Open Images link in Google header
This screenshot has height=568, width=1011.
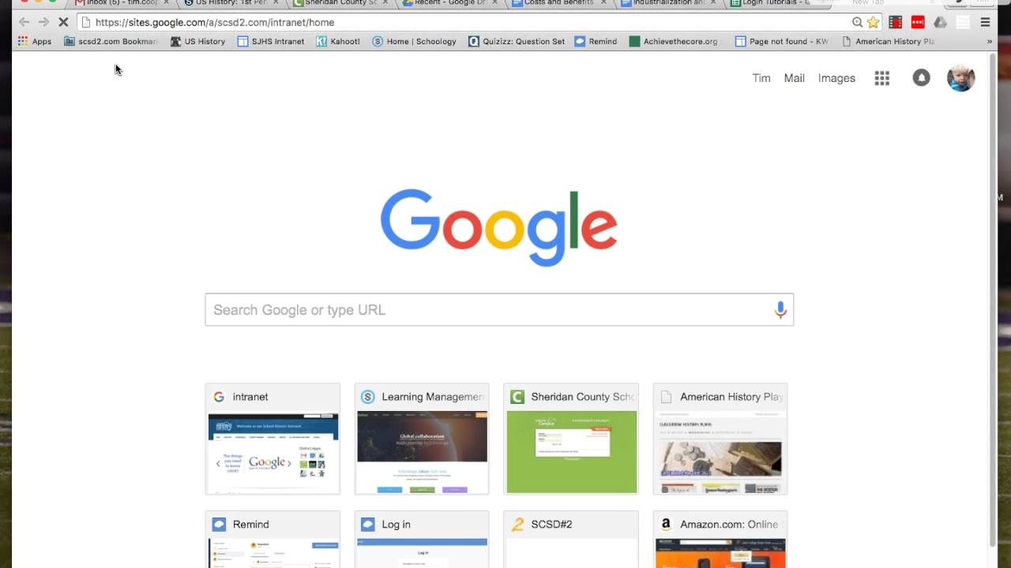(x=836, y=78)
